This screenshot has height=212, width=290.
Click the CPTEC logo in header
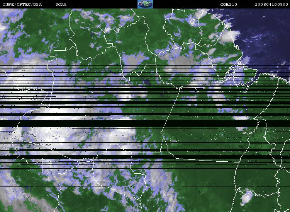145,4
